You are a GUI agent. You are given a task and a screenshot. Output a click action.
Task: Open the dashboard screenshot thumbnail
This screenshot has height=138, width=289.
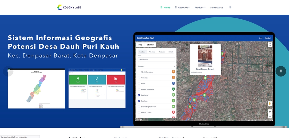pyautogui.click(x=97, y=88)
